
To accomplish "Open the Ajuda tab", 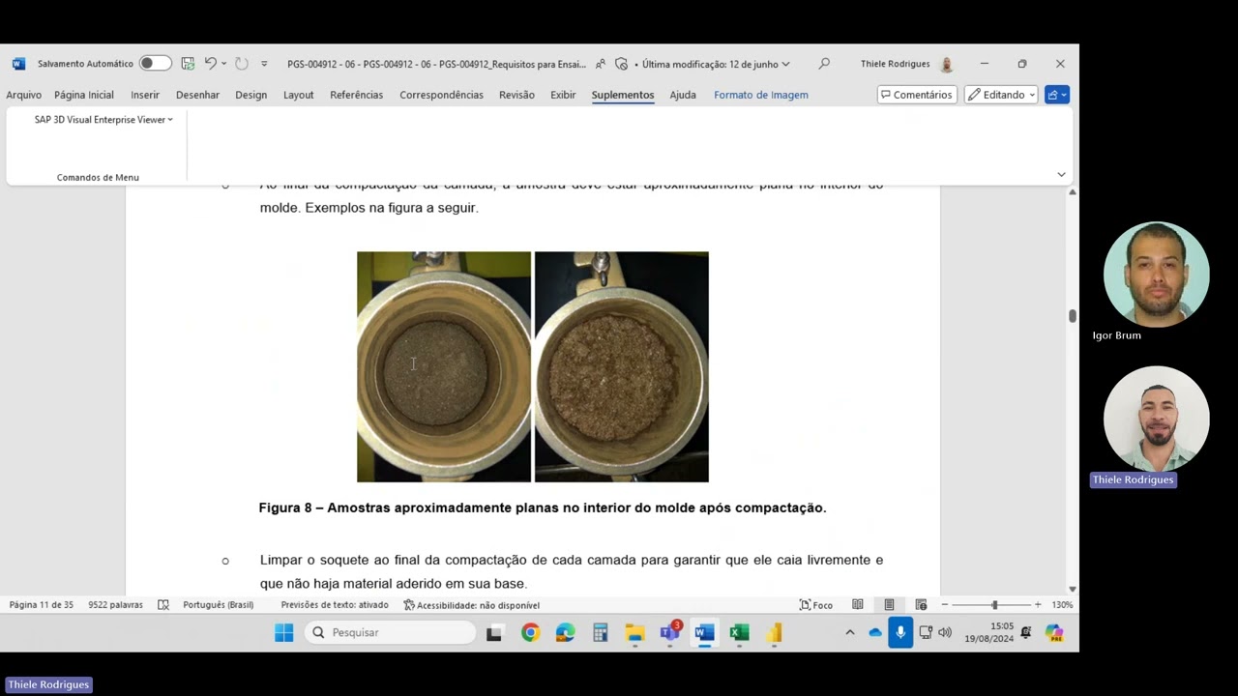I will click(x=683, y=95).
